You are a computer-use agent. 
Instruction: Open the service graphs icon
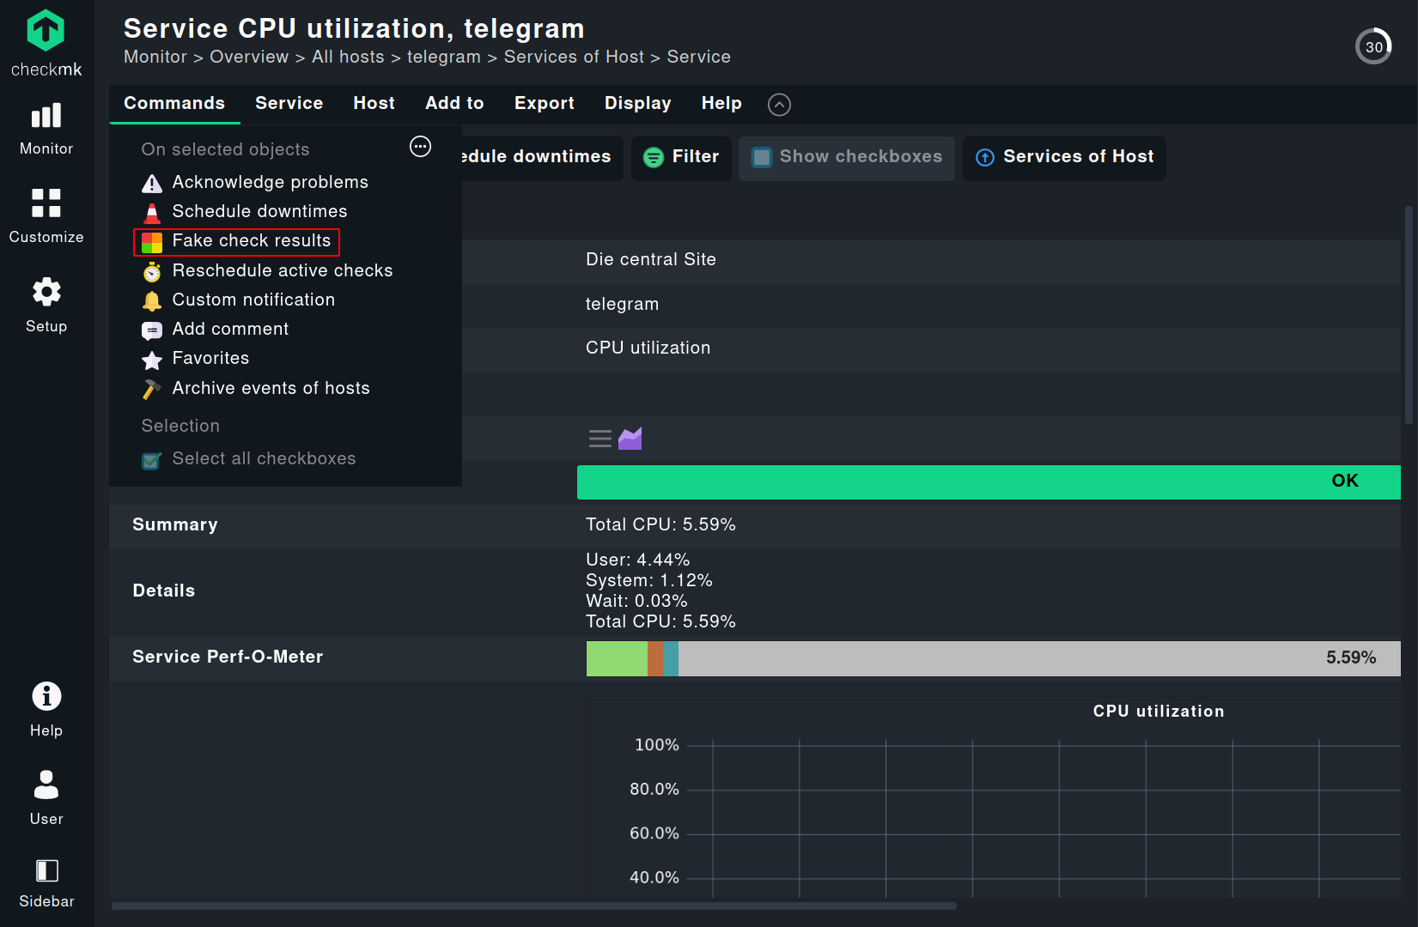click(630, 439)
